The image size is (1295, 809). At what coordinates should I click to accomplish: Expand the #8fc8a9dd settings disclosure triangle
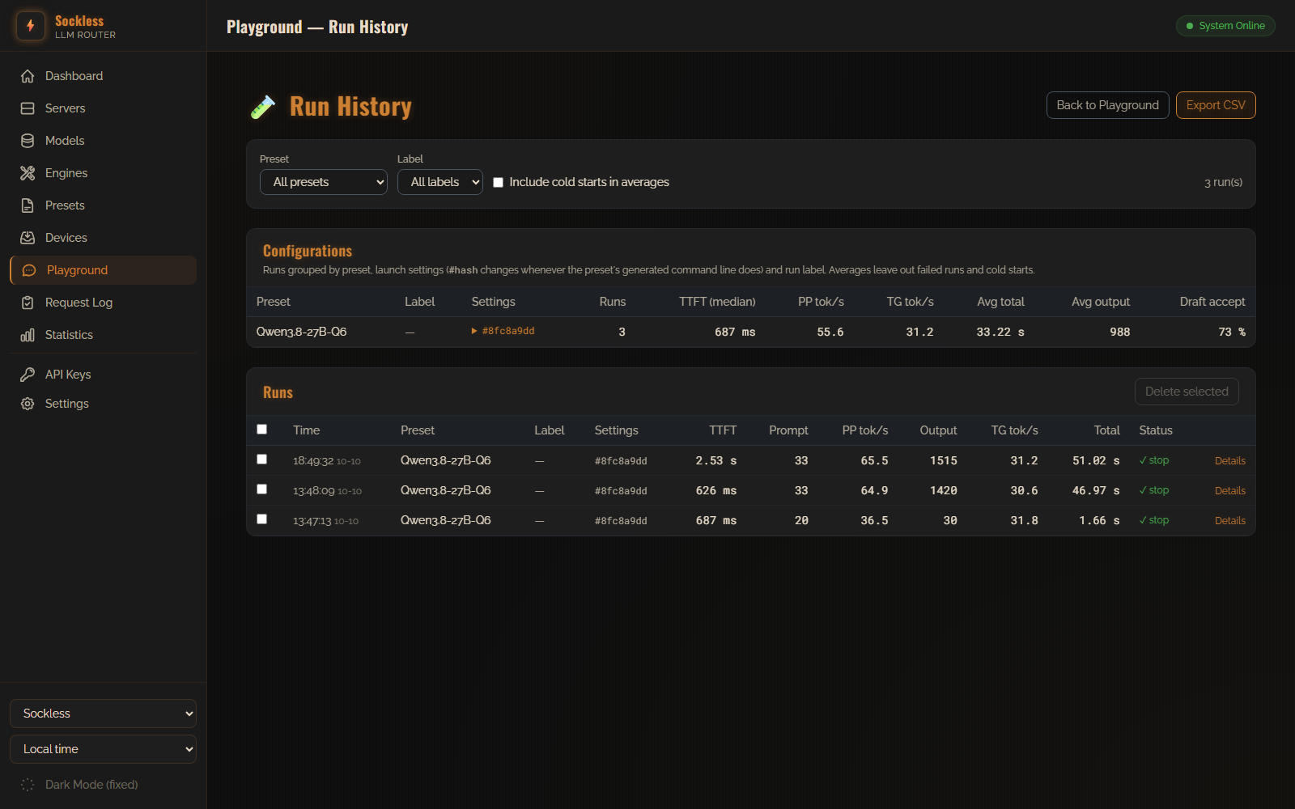pyautogui.click(x=474, y=331)
